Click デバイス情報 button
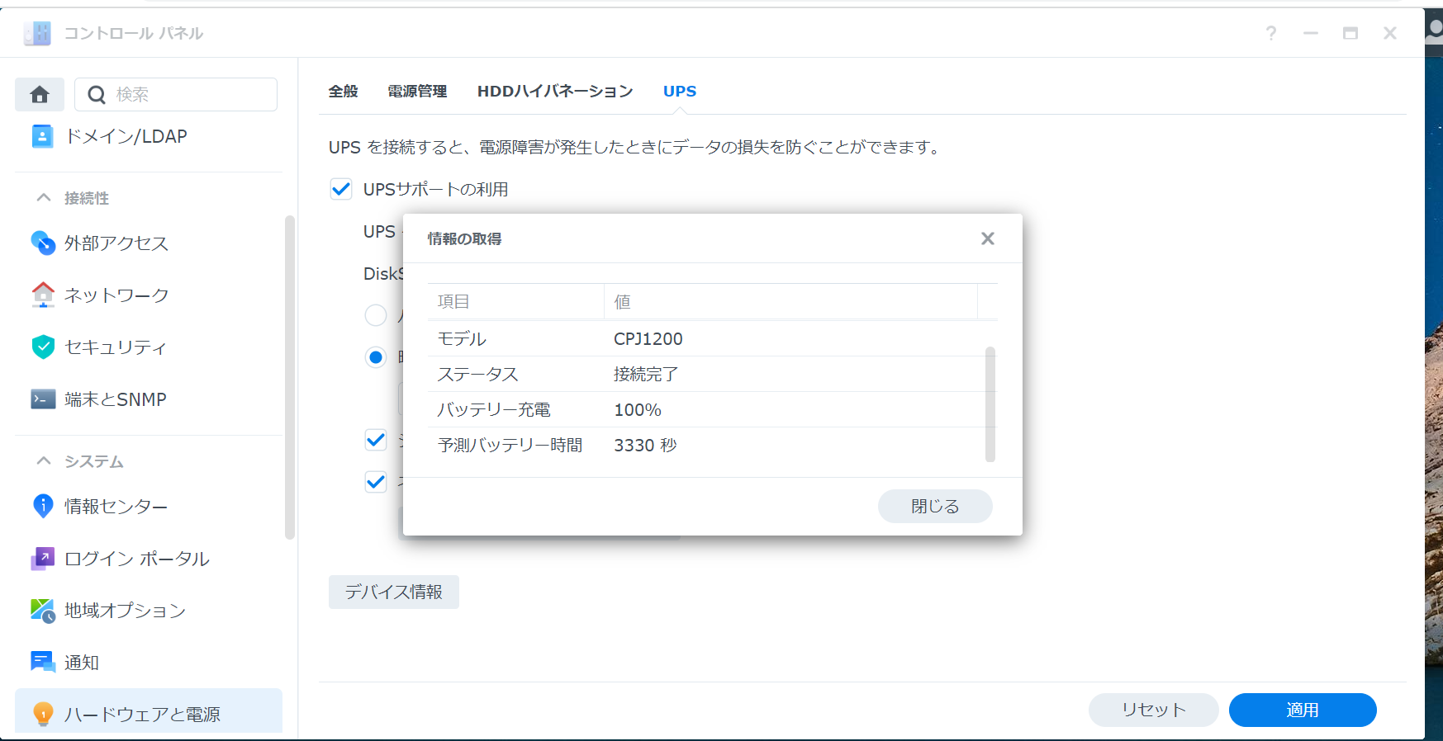Viewport: 1443px width, 741px height. [x=394, y=592]
